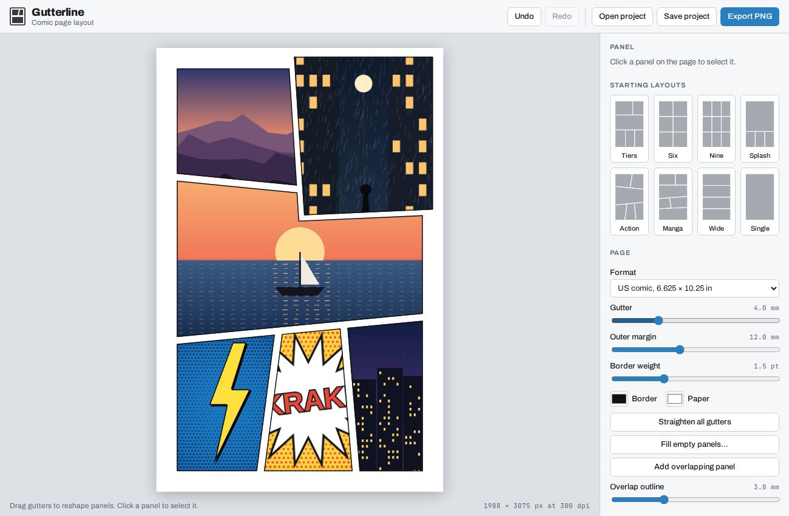Click the 1.5 pt border weight value
Viewport: 789px width, 516px height.
(x=766, y=366)
